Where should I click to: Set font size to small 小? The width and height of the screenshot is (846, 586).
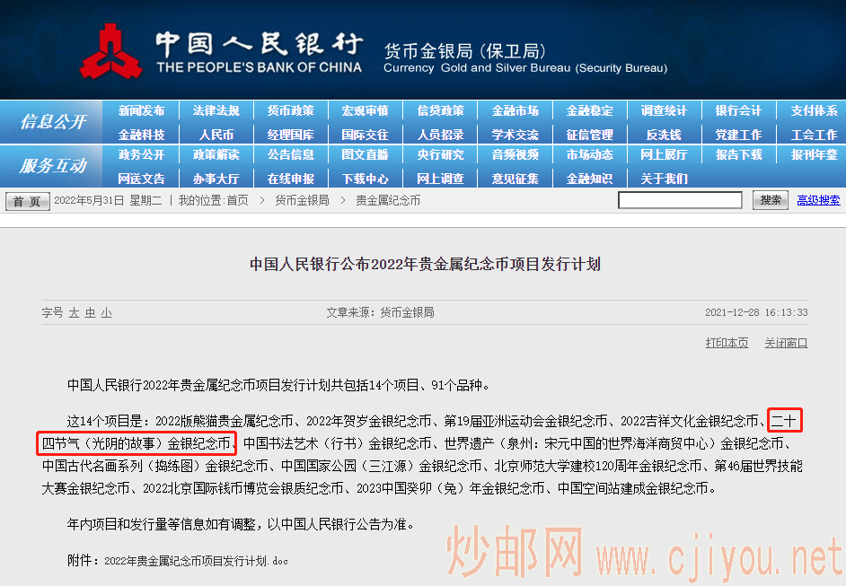106,312
